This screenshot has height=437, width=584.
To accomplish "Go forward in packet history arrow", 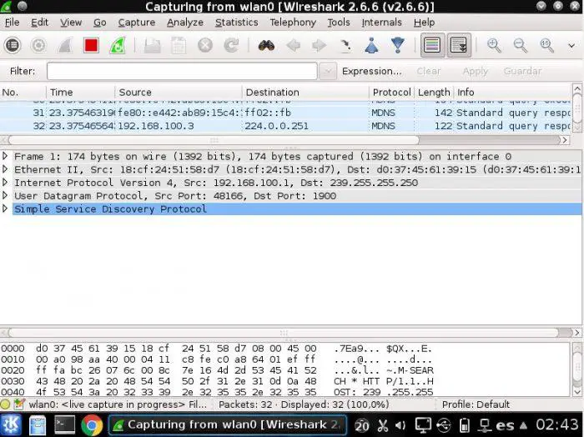I will click(320, 45).
